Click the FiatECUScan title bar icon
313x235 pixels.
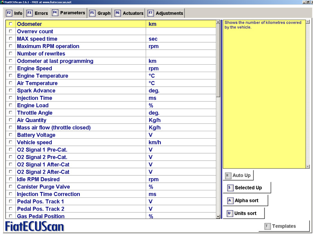click(x=2, y=2)
